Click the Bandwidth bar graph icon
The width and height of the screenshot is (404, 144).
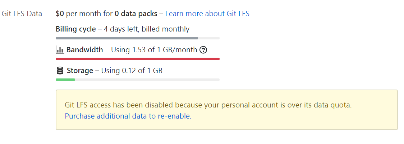(60, 50)
